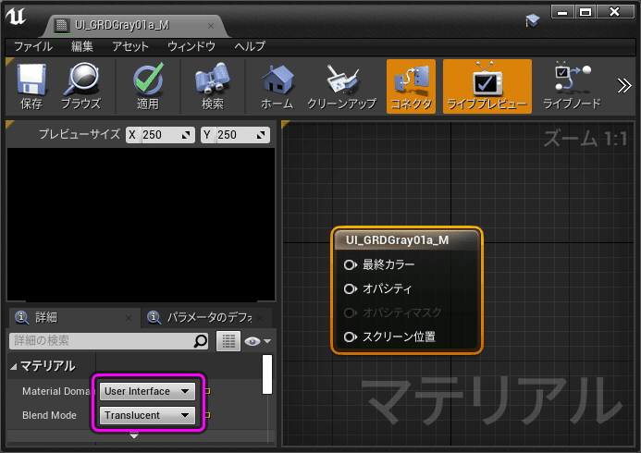Toggle the Connectors (コネクタ) toolbar button
The width and height of the screenshot is (641, 453).
(411, 86)
